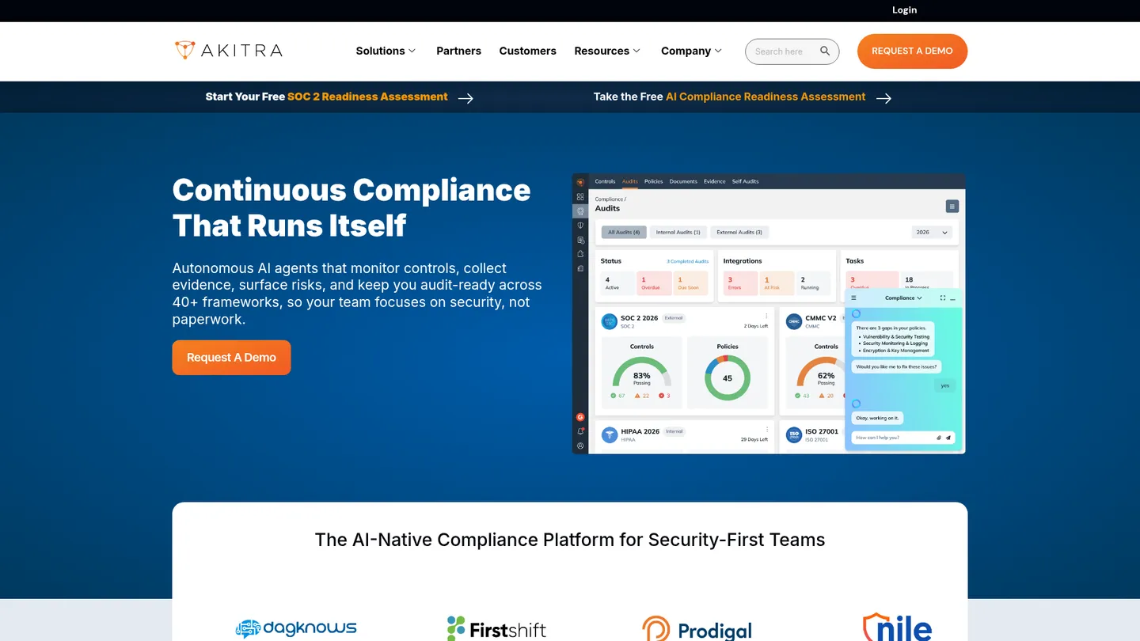
Task: Open the Customers nav item
Action: pos(527,51)
